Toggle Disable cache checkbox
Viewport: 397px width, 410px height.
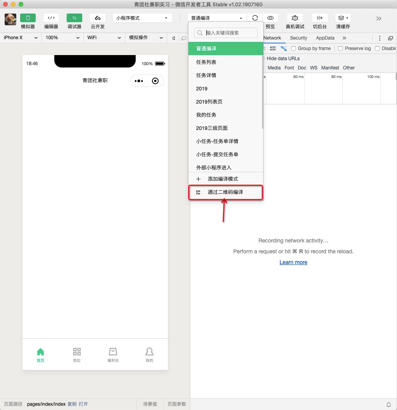[377, 48]
